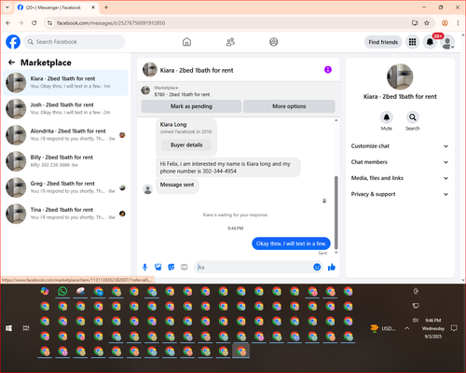Click Mark as pending button
The width and height of the screenshot is (466, 373).
click(x=191, y=106)
